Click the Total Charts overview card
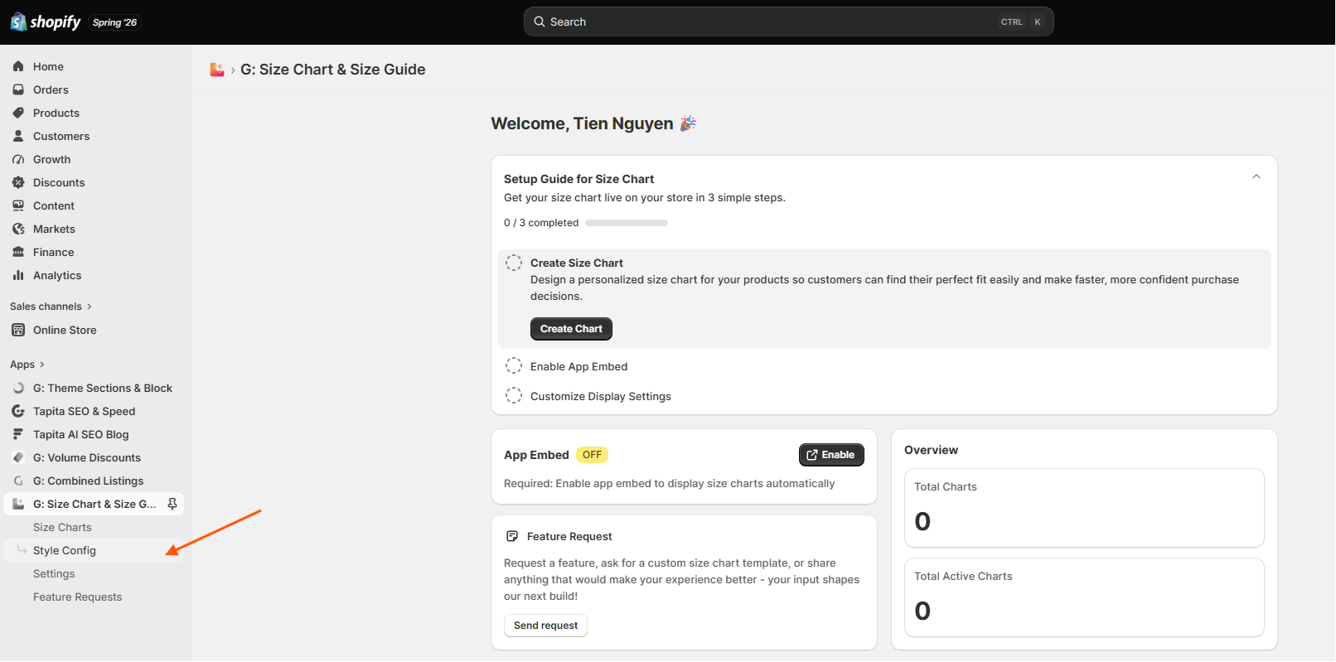Screen dimensions: 1336x662 (1084, 508)
